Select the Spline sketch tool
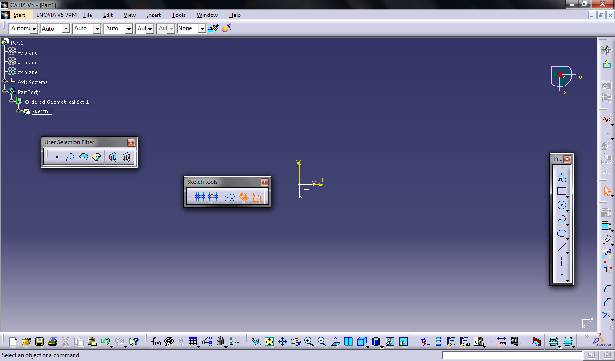This screenshot has width=615, height=361. click(x=561, y=219)
